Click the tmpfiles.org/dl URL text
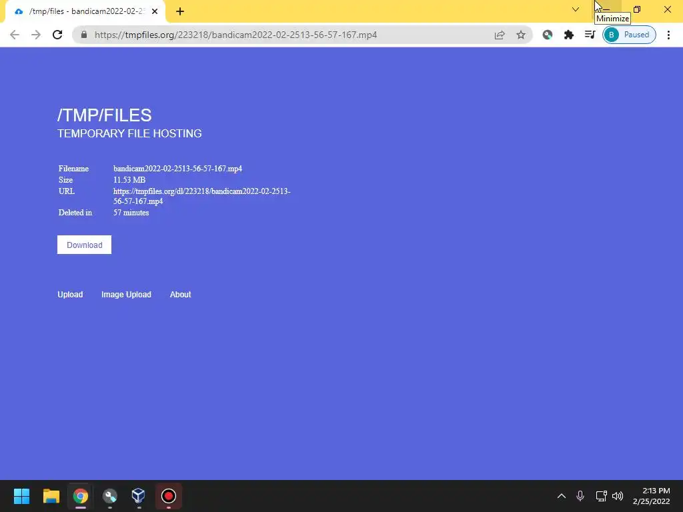 tap(201, 196)
